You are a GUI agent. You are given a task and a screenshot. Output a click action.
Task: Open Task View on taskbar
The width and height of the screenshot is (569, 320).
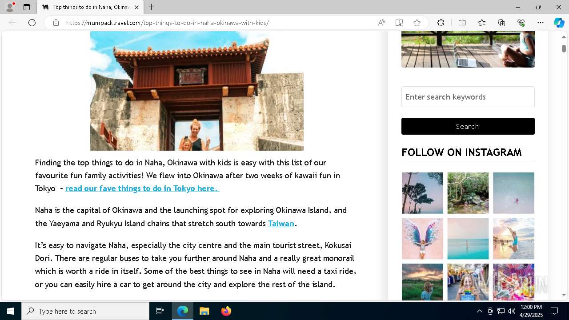(x=160, y=311)
